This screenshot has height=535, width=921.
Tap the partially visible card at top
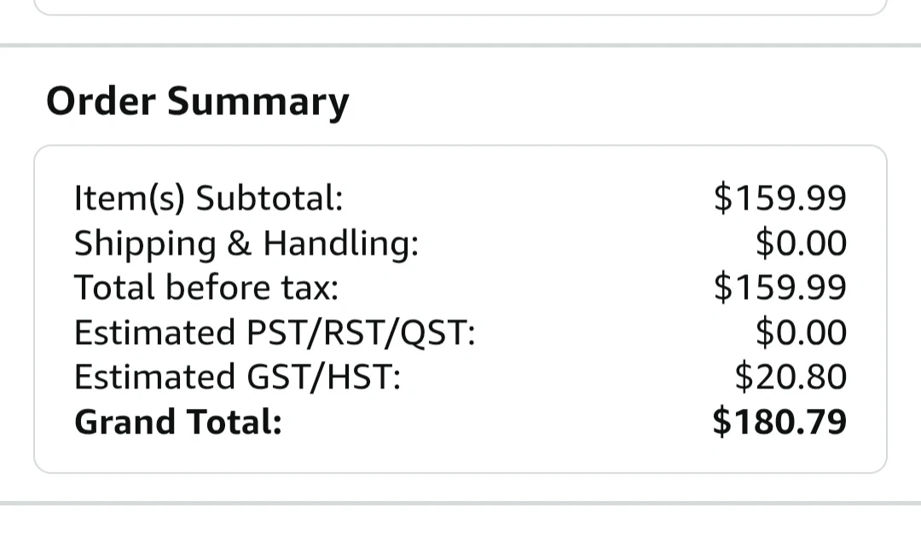pos(460,7)
